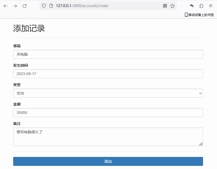Bookmark this page with the star
Viewport: 217px width, 169px height.
[172, 6]
